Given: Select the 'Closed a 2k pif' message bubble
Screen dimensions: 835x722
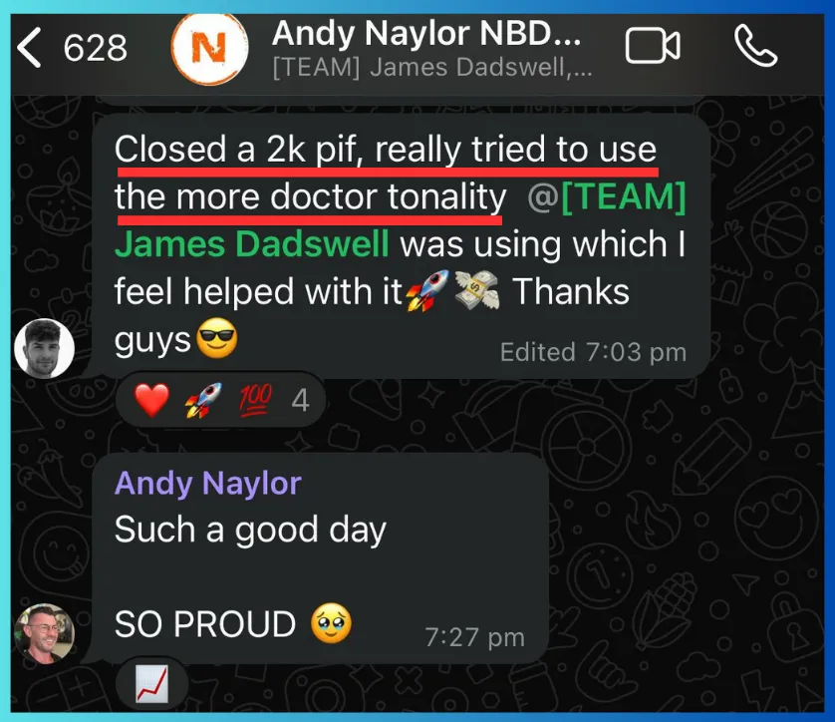Looking at the screenshot, I should 401,245.
